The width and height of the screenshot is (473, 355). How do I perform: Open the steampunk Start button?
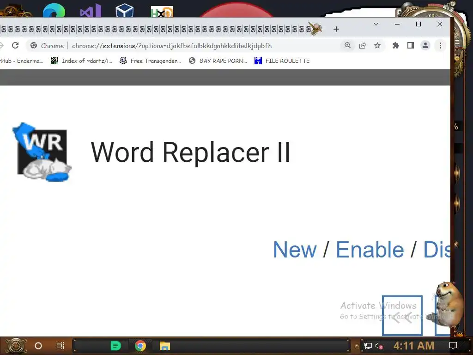16,346
